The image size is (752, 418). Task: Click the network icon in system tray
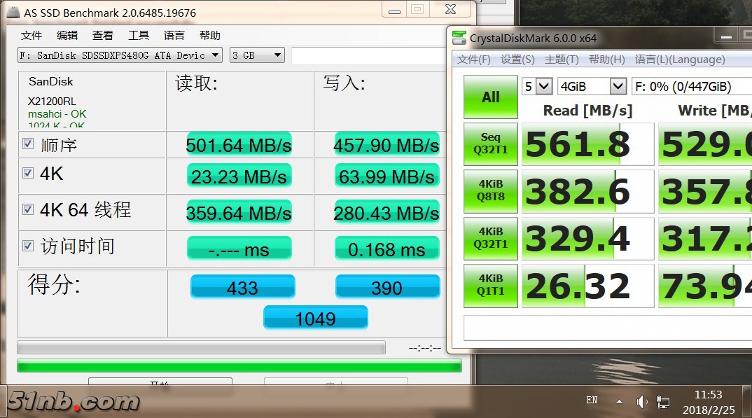click(662, 402)
